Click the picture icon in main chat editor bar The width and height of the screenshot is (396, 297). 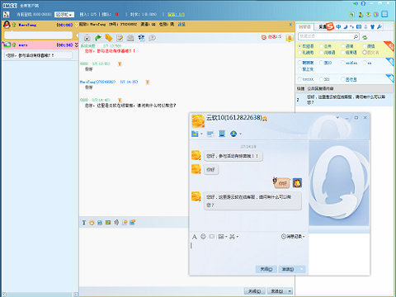click(108, 222)
